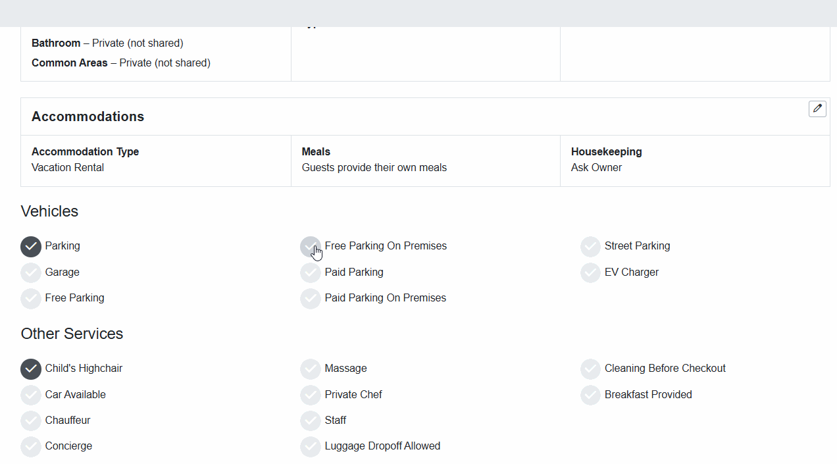Enable the Car Available service
This screenshot has height=464, width=837.
(30, 395)
